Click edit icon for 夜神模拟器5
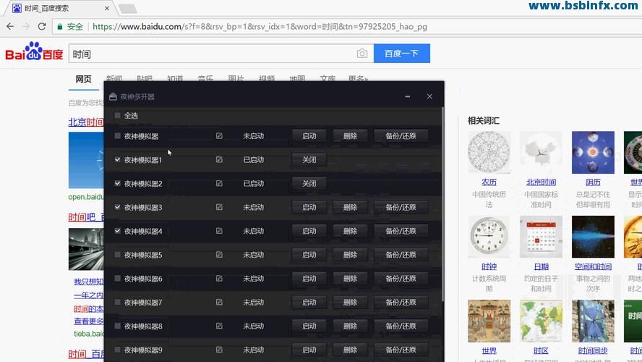This screenshot has width=642, height=362. 219,255
